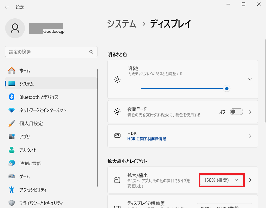The width and height of the screenshot is (266, 208).
Task: Minimize the Settings window
Action: tap(228, 4)
